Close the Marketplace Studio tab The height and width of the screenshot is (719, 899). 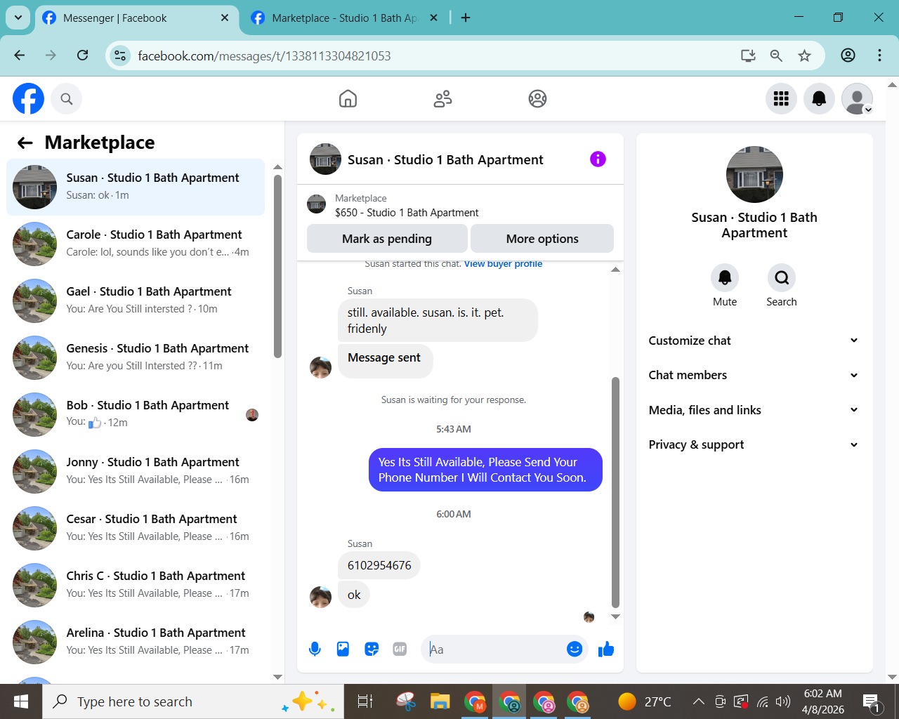433,18
